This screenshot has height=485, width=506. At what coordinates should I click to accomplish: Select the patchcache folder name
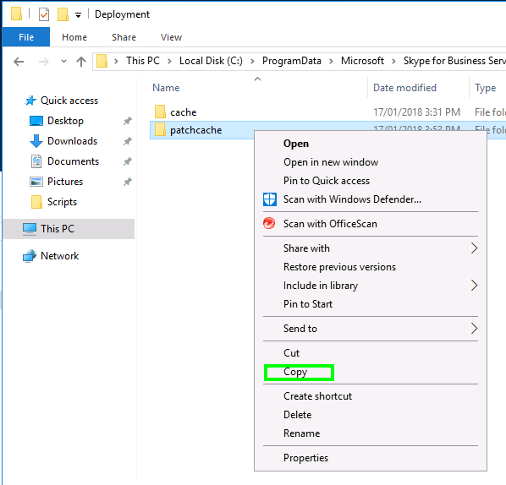click(195, 130)
